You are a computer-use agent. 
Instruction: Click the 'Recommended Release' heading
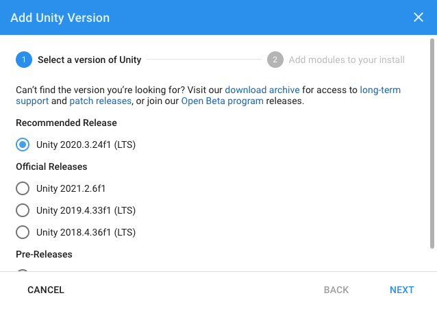click(x=66, y=123)
